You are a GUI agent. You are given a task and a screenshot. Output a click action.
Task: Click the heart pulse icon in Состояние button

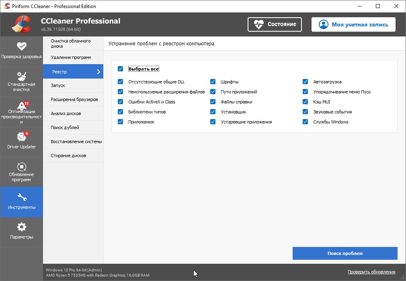pyautogui.click(x=258, y=24)
